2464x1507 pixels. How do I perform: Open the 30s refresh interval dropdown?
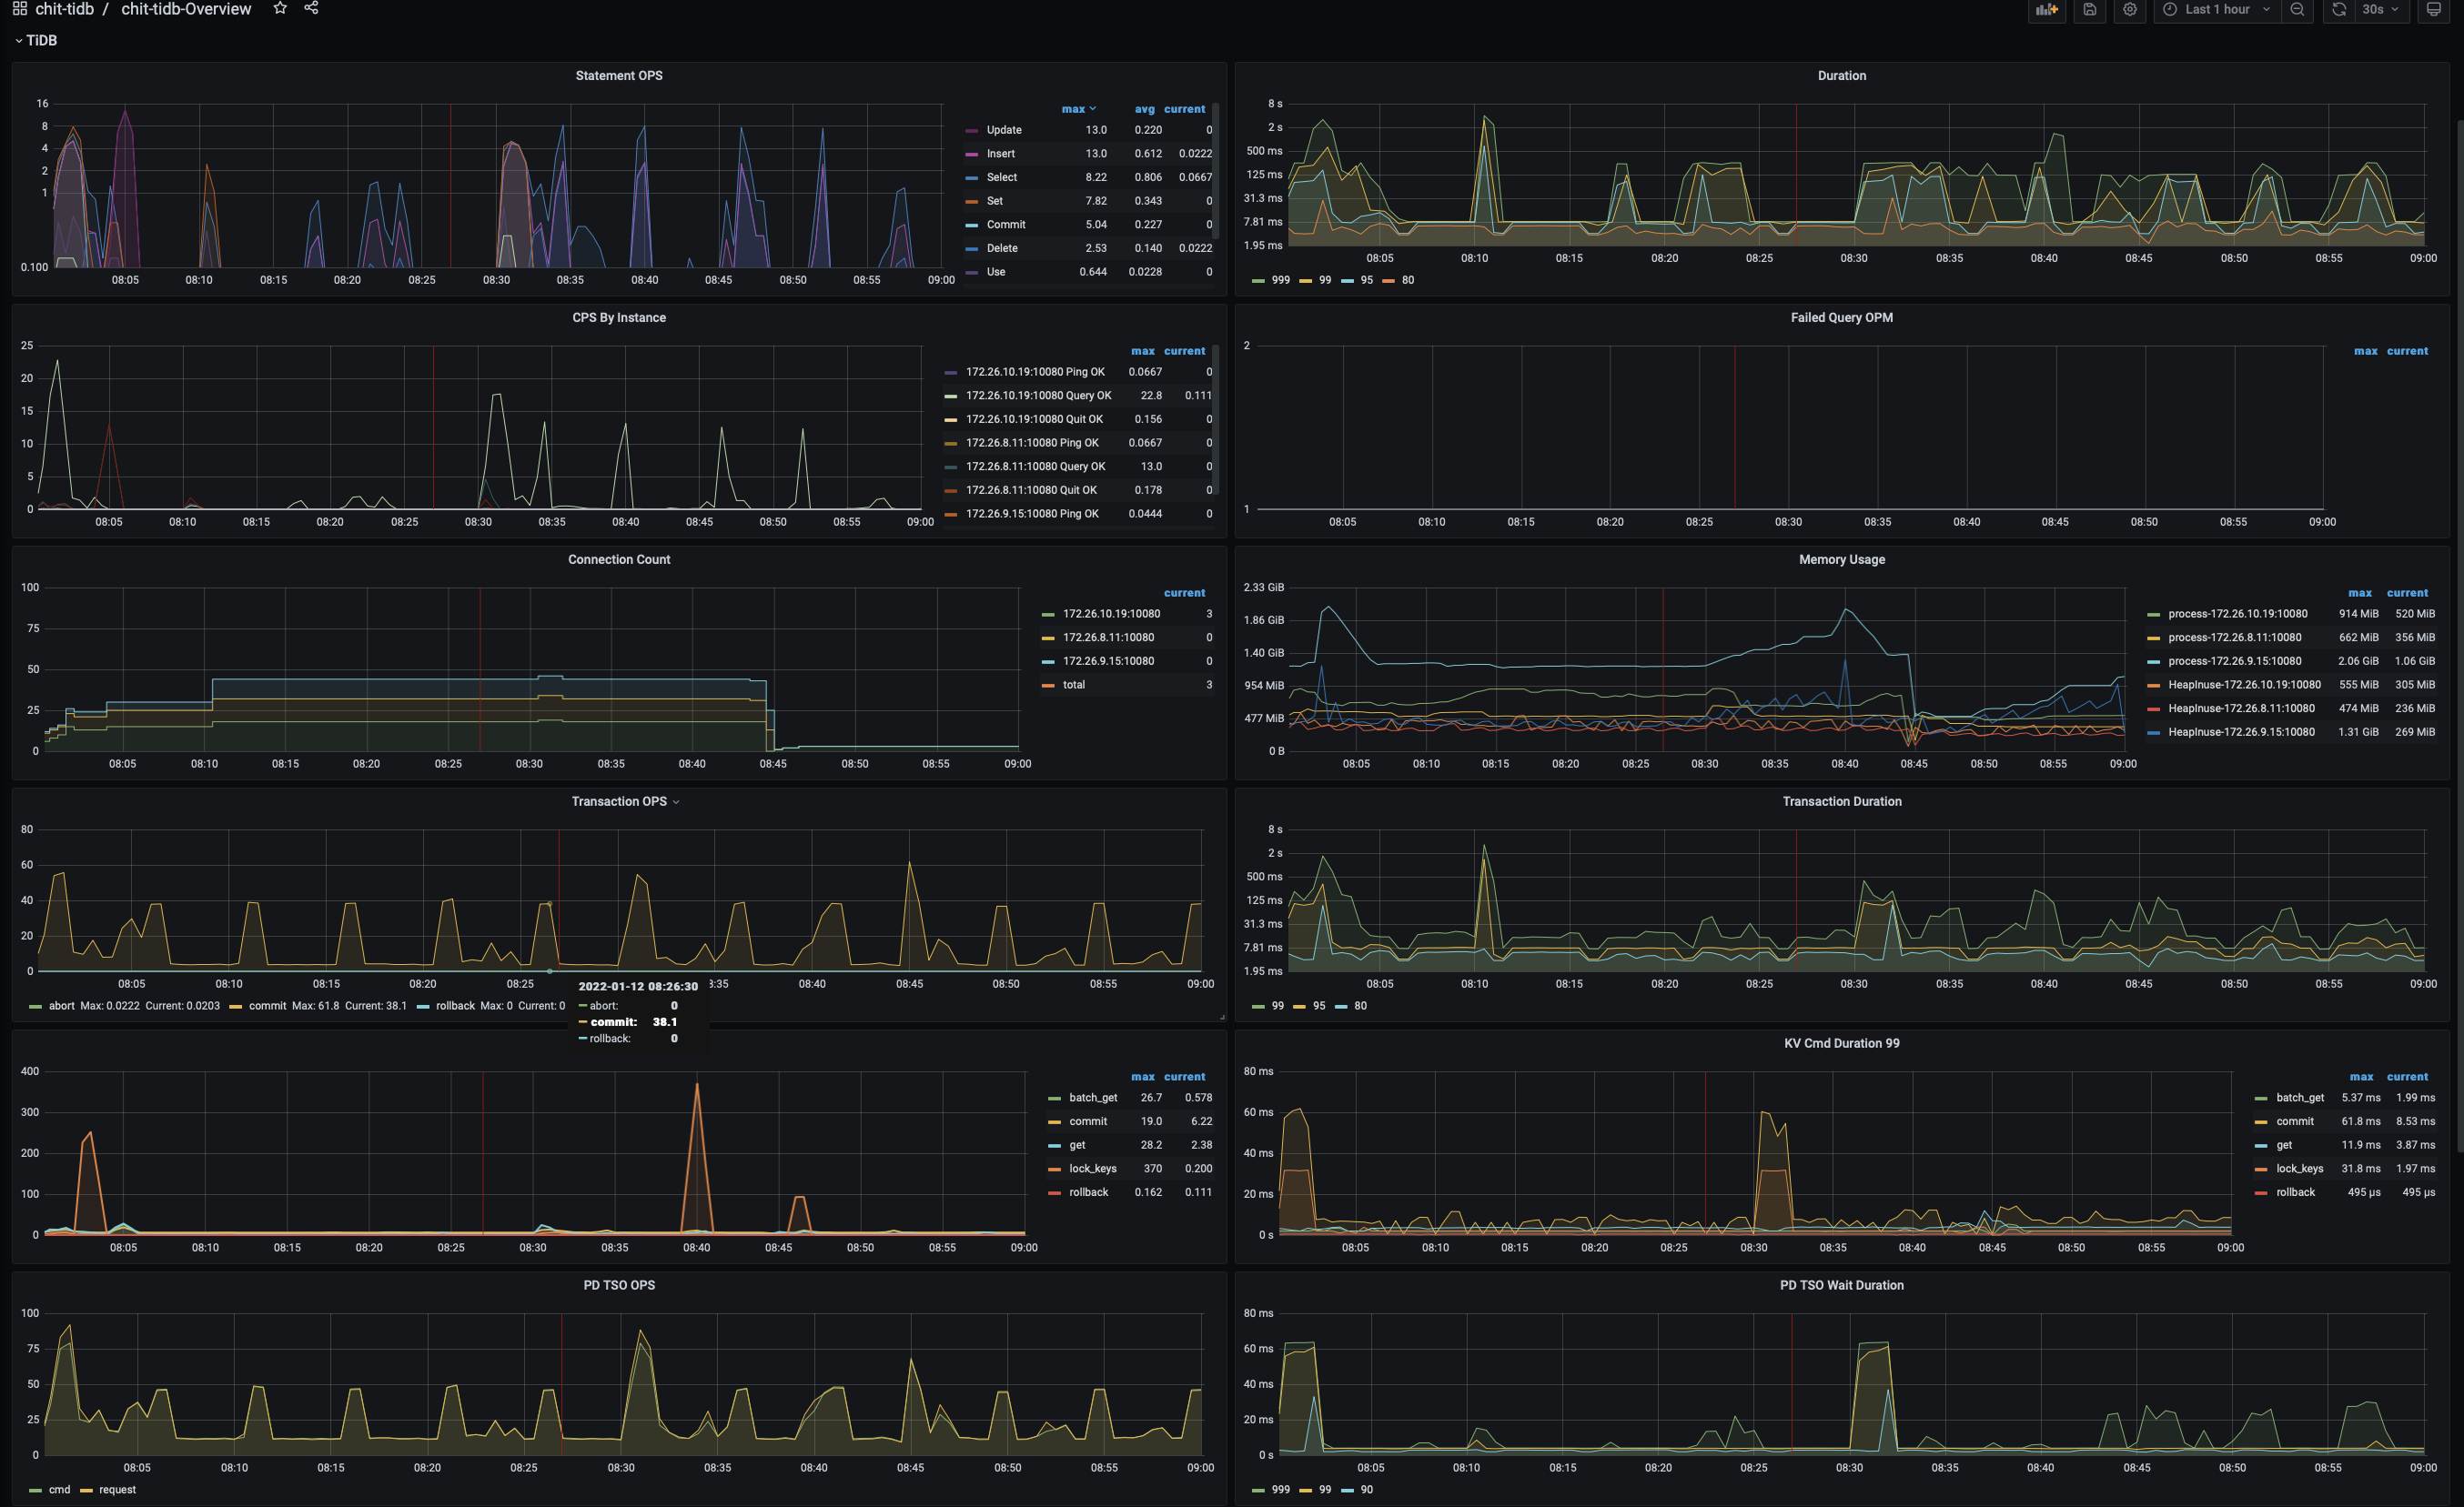click(2381, 9)
